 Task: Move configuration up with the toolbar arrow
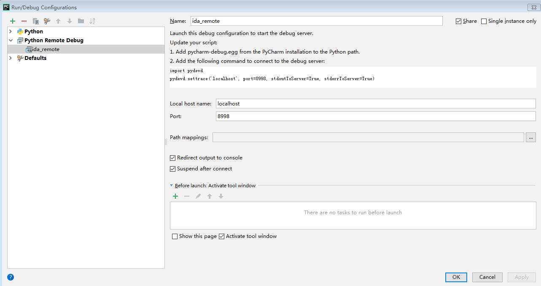[58, 21]
